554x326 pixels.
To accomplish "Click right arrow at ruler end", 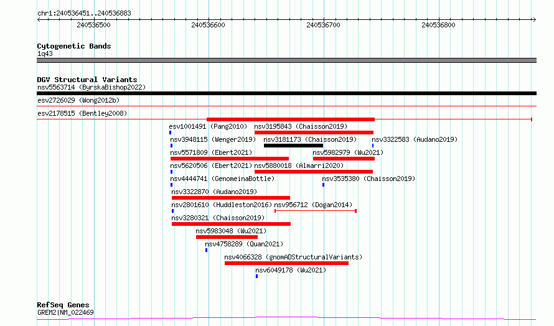I will 534,20.
